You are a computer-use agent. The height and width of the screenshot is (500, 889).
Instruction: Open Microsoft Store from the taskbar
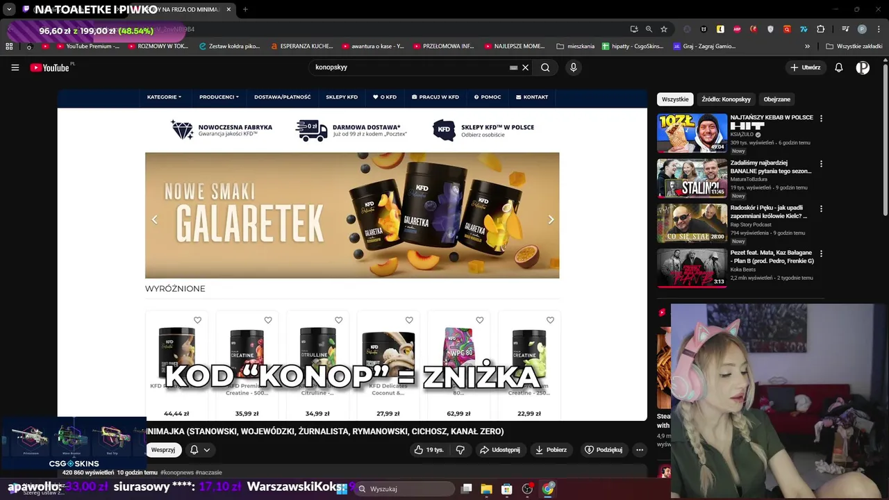point(507,489)
